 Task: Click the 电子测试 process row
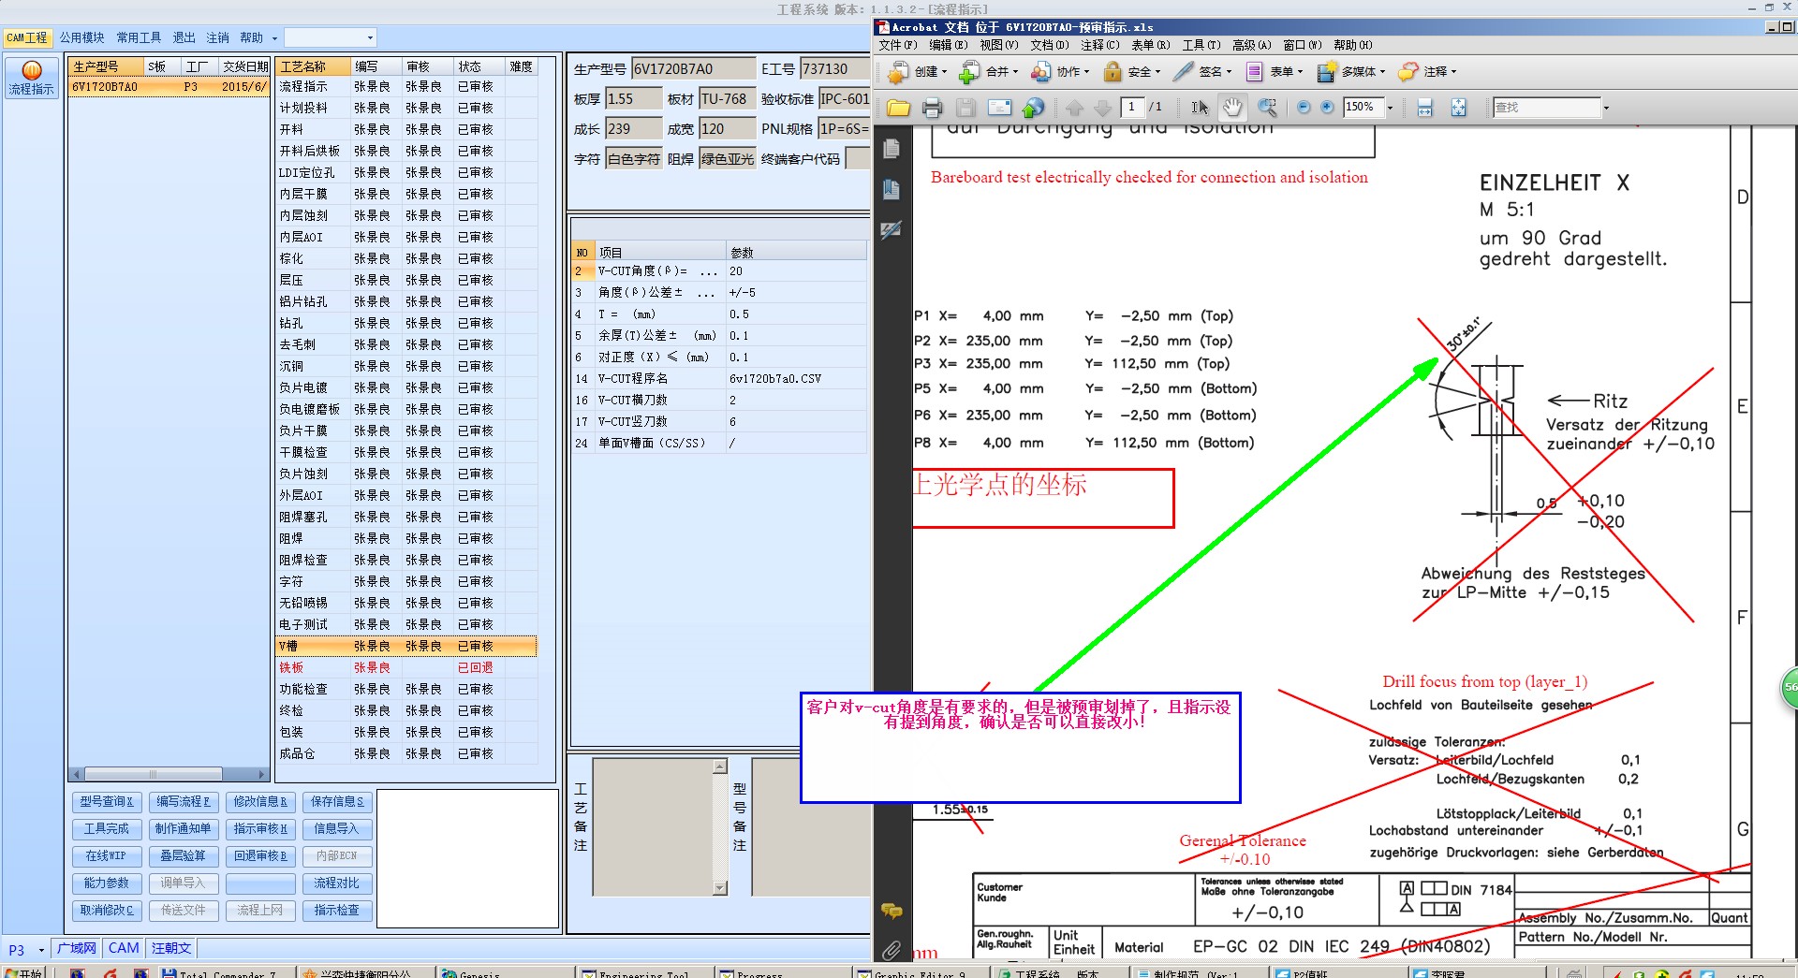(x=406, y=625)
